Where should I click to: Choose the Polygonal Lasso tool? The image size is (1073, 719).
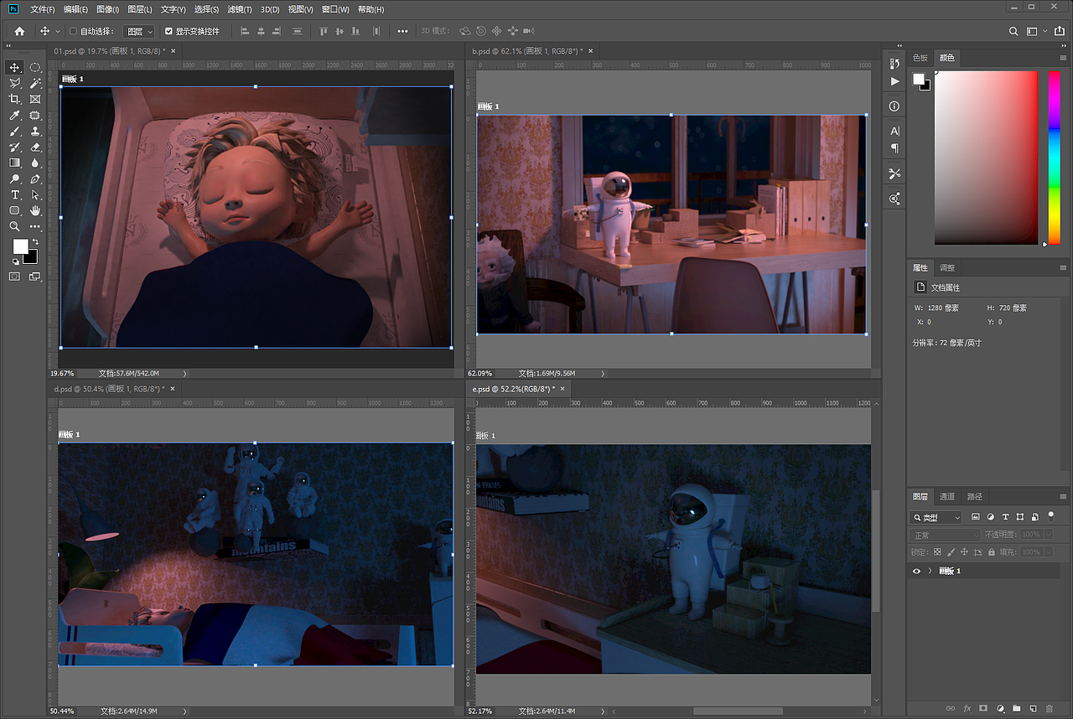pos(15,84)
